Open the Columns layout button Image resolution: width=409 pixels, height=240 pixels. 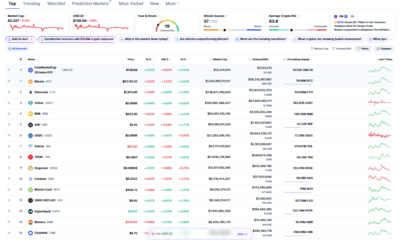tap(384, 49)
